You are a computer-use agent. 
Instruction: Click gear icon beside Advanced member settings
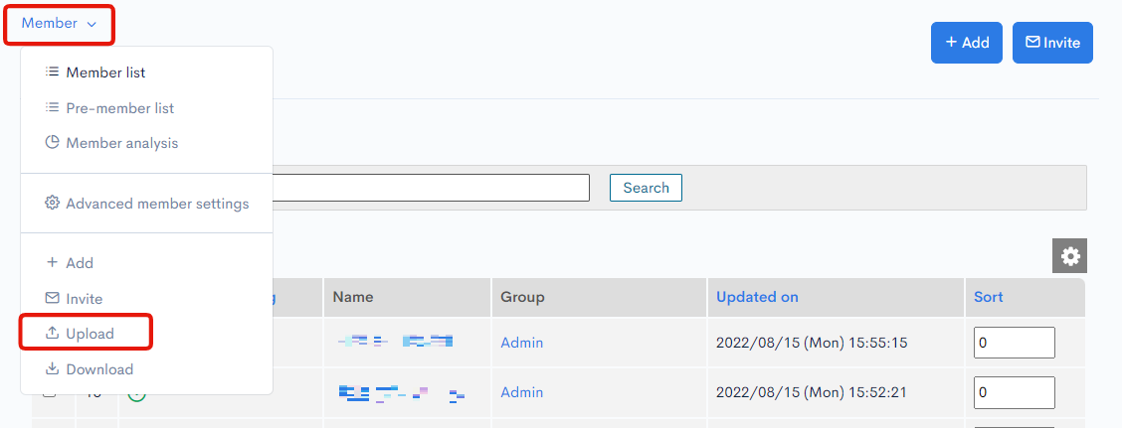(x=52, y=203)
